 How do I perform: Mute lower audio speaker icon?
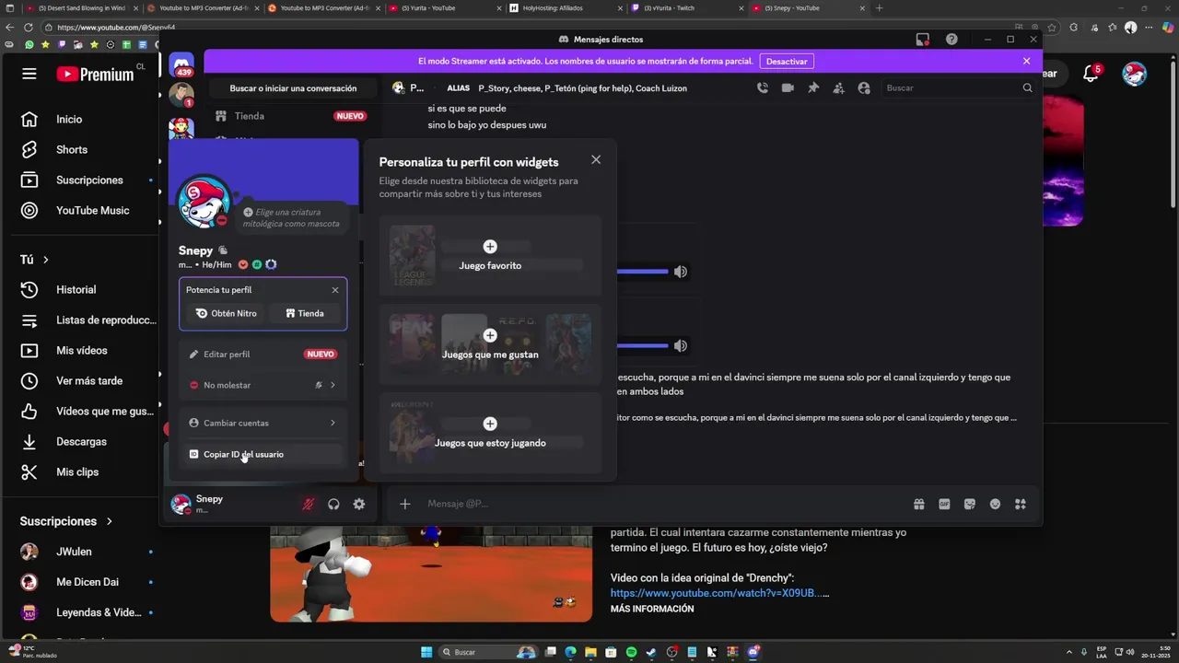(x=680, y=346)
